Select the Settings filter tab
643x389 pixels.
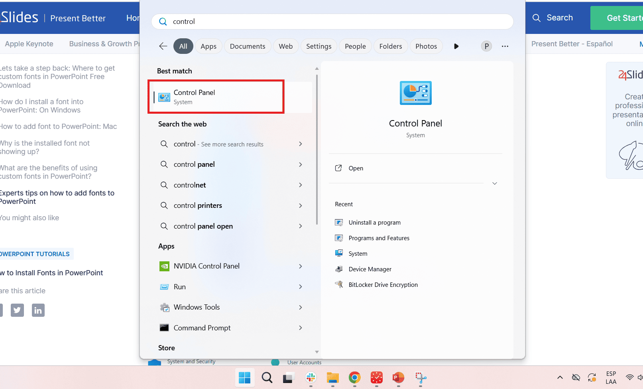tap(319, 46)
